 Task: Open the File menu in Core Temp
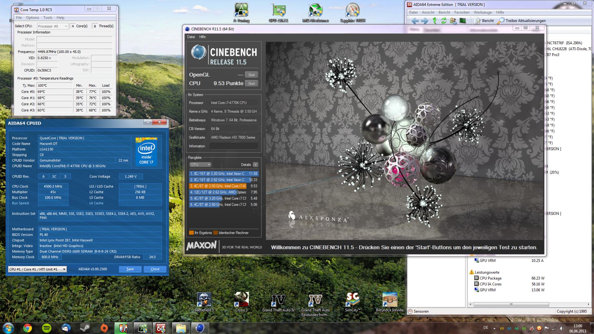pos(19,18)
